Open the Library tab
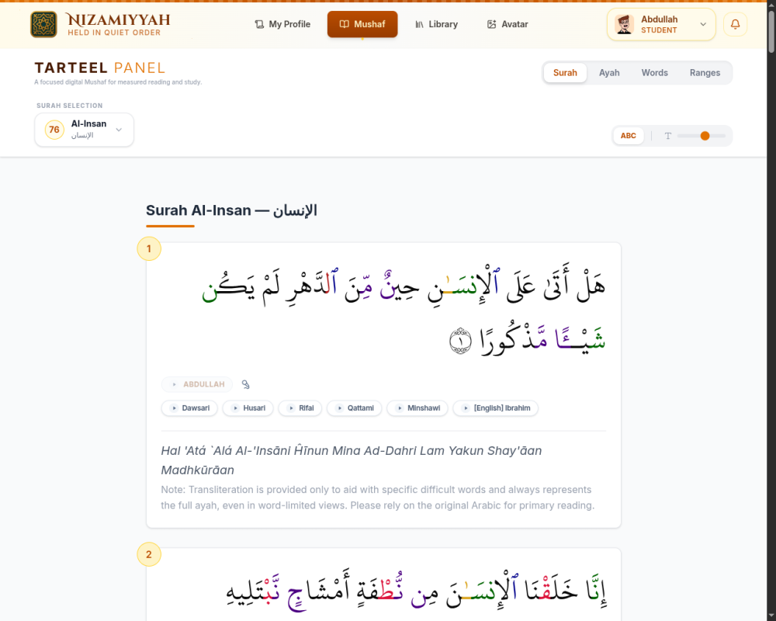The height and width of the screenshot is (621, 776). point(436,24)
